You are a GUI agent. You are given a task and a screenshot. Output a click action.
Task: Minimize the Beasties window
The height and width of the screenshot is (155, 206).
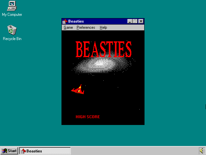[130, 21]
